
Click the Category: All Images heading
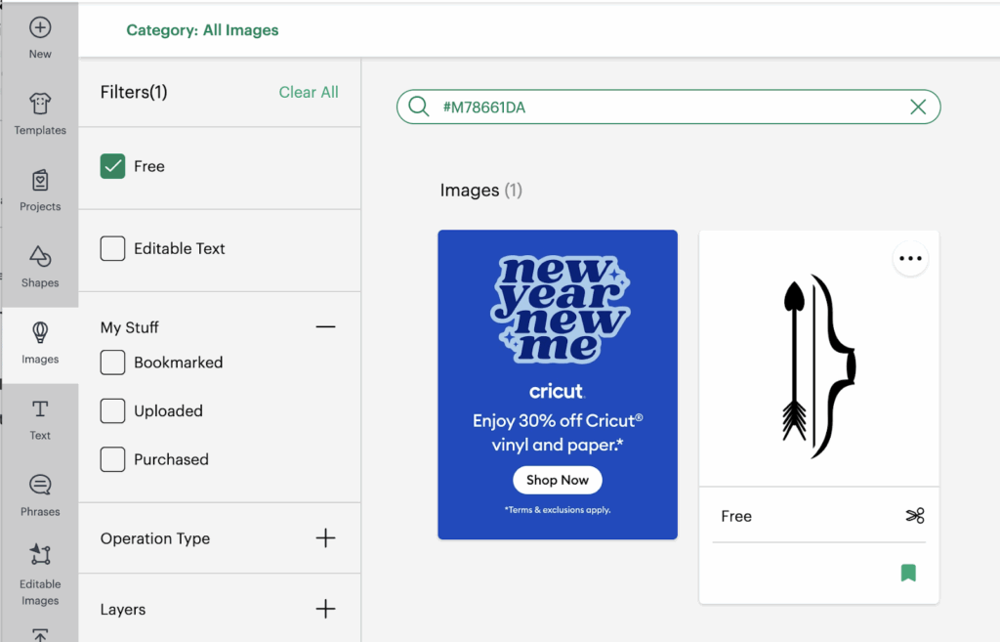pos(202,30)
